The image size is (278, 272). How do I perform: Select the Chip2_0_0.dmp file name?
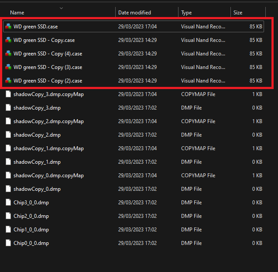click(31, 216)
